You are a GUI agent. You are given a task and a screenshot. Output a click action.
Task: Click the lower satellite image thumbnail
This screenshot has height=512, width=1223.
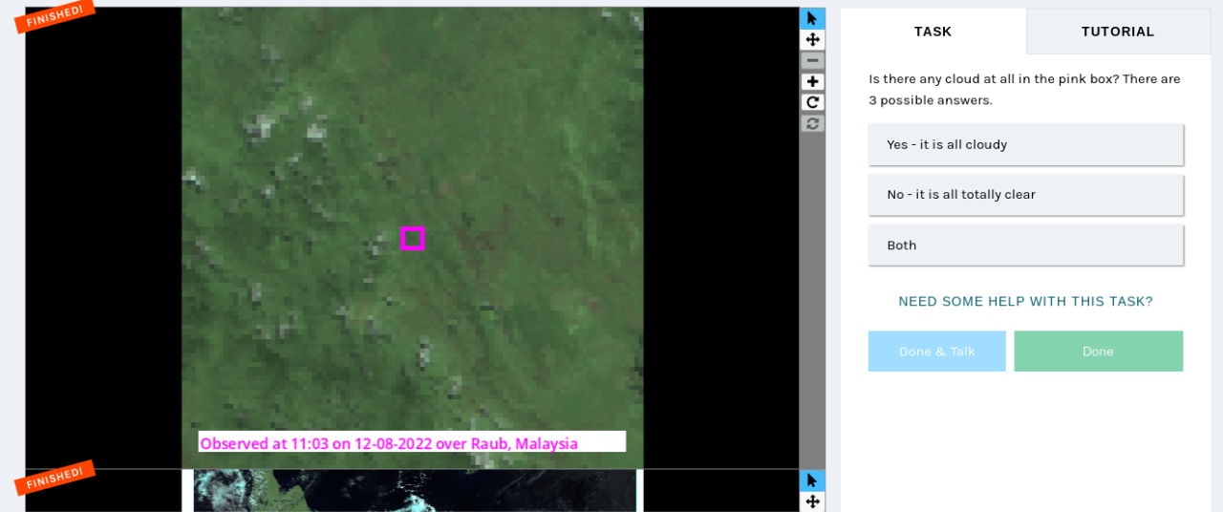tap(415, 491)
